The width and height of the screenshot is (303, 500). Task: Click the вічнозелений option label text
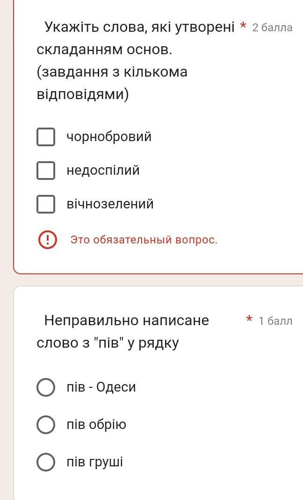(x=110, y=204)
